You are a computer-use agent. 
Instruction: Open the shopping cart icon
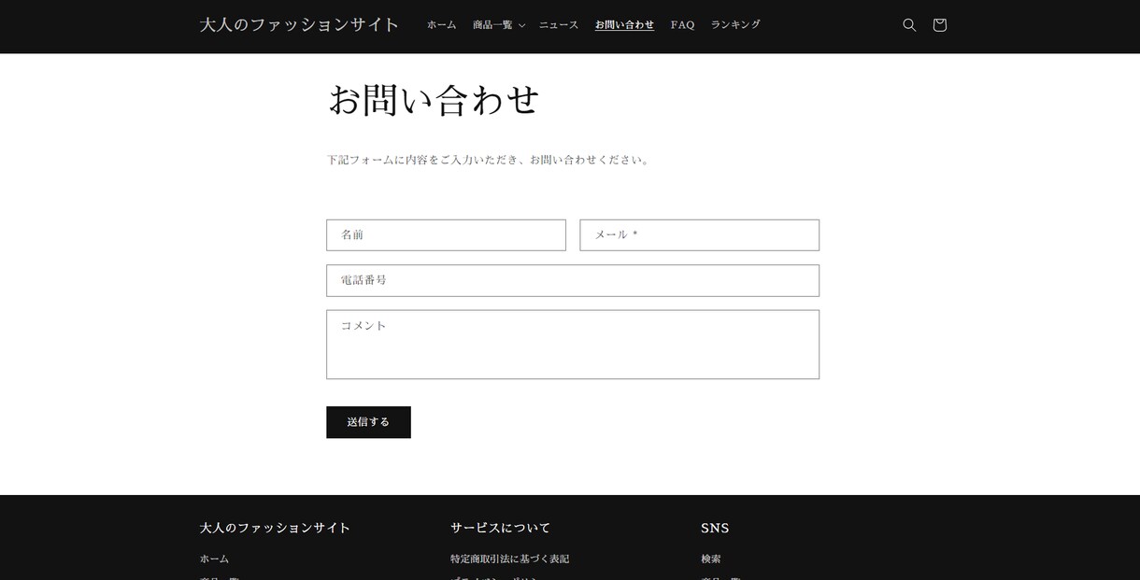pyautogui.click(x=940, y=25)
